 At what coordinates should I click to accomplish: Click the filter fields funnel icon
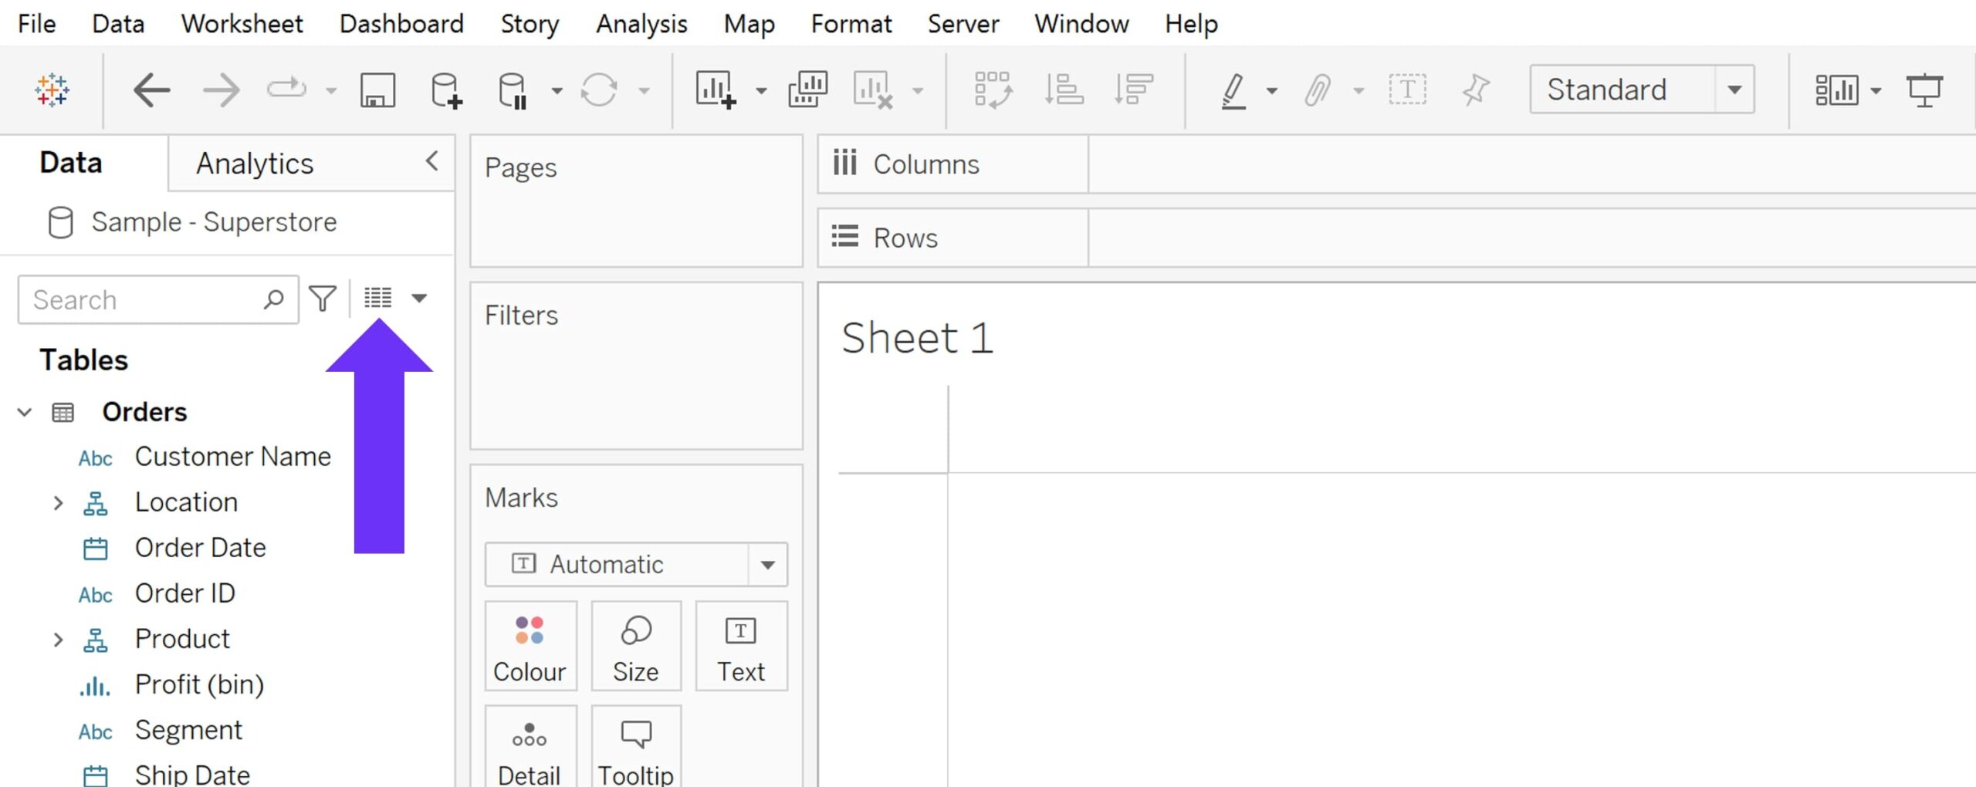[x=323, y=299]
